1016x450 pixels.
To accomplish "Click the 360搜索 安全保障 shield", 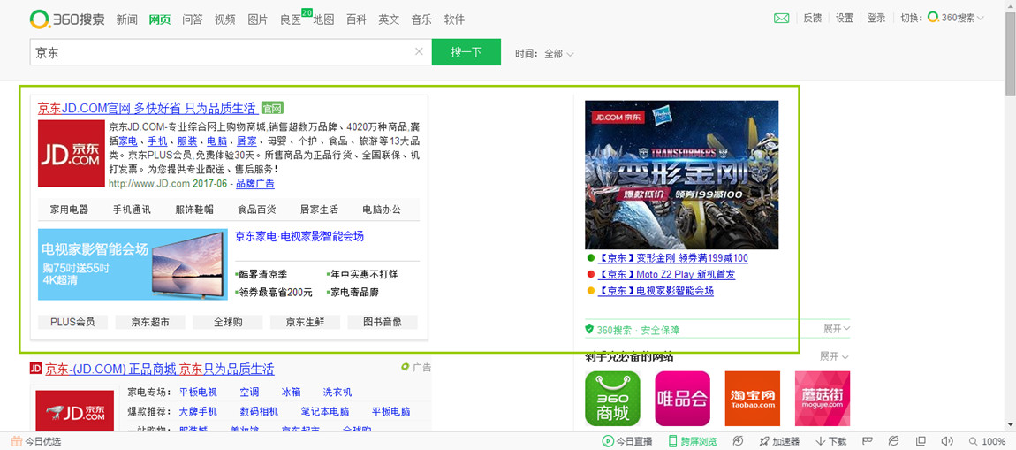I will [589, 330].
